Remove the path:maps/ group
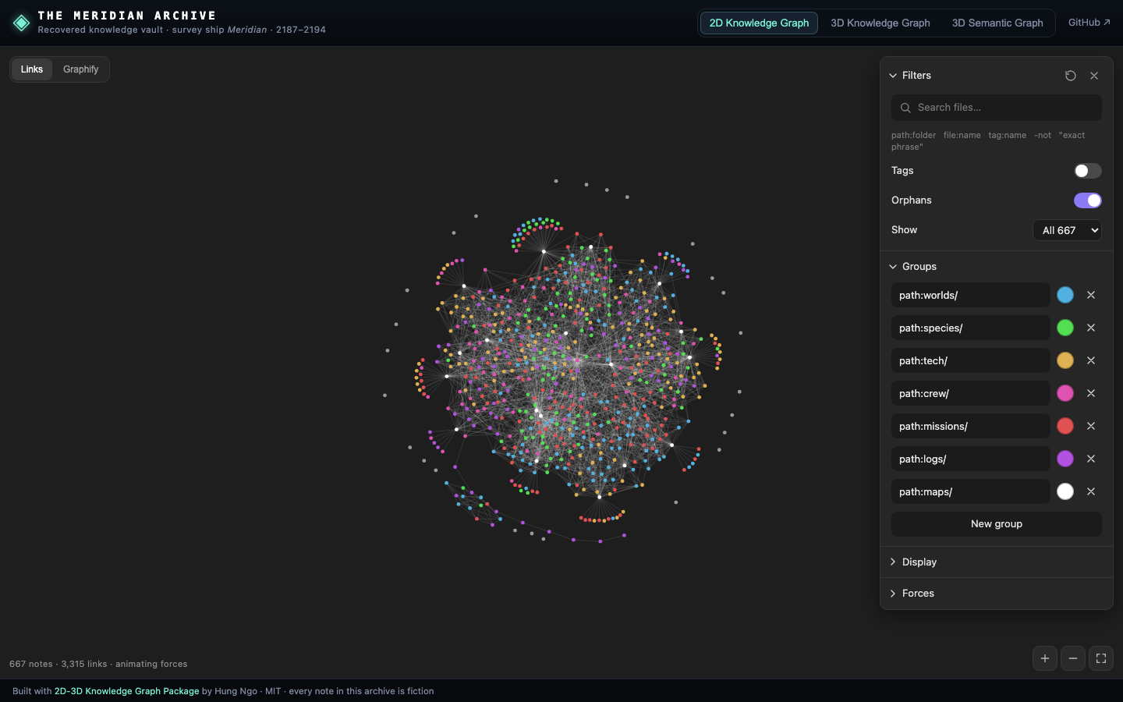 (x=1091, y=491)
